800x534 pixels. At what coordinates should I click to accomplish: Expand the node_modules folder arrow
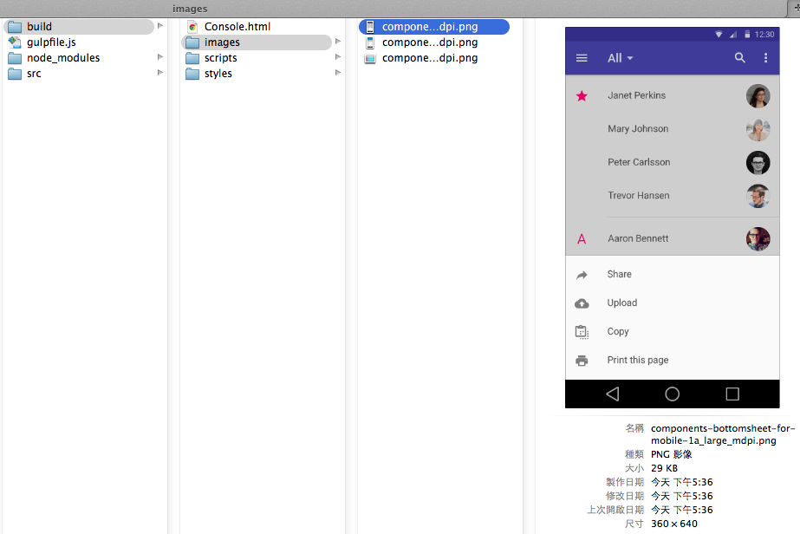coord(160,57)
